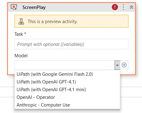Screen dimensions: 142x113
Task: Open the three-dot activity options menu
Action: point(123,7)
